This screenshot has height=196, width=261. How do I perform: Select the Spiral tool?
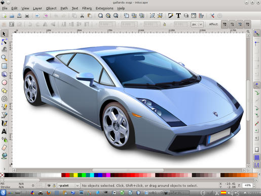[4, 99]
